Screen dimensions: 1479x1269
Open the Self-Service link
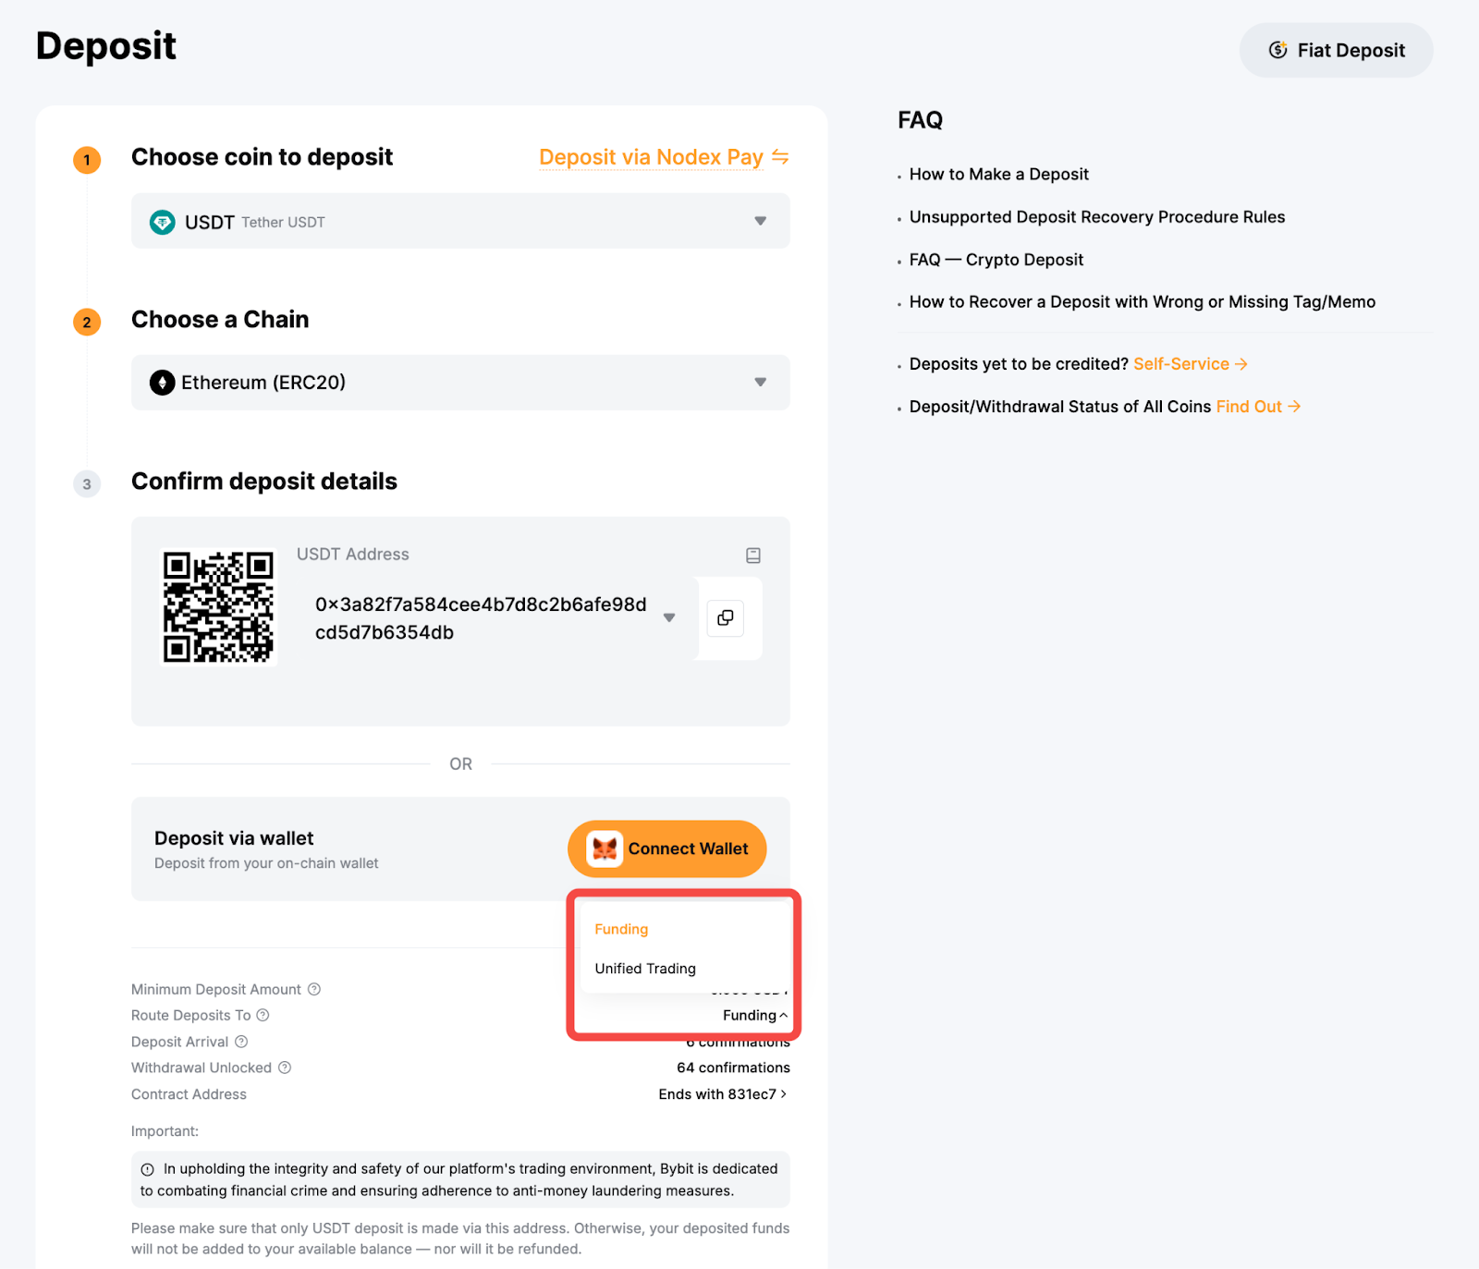pyautogui.click(x=1190, y=364)
